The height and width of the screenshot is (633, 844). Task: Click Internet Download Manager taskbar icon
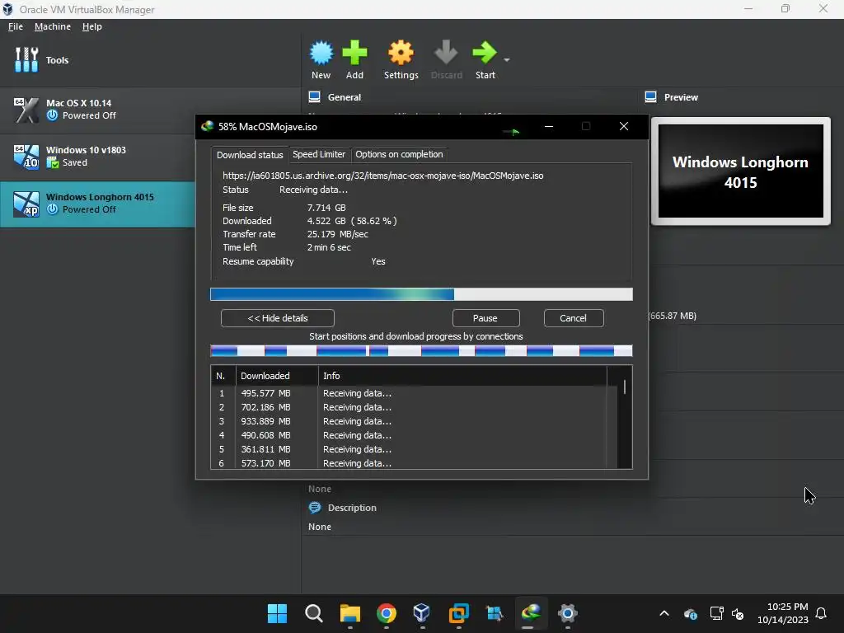(531, 613)
